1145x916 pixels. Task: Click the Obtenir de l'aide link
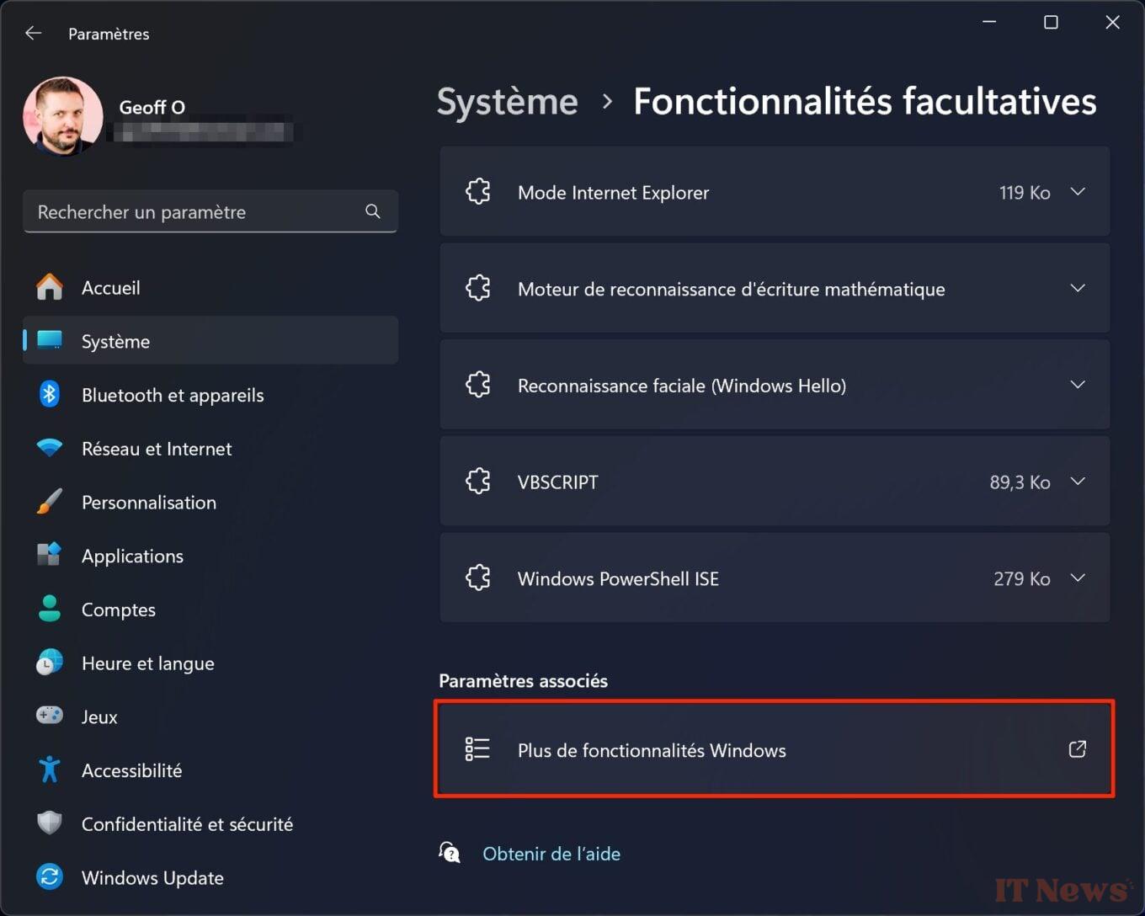point(551,853)
